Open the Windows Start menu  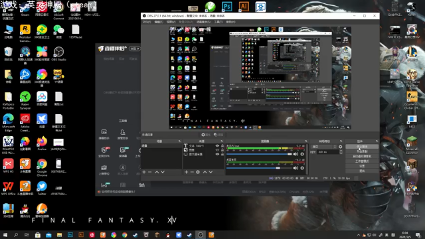[5, 235]
